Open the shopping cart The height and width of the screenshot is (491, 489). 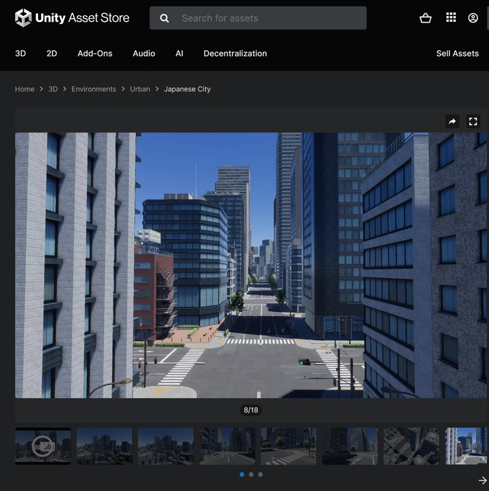[425, 18]
